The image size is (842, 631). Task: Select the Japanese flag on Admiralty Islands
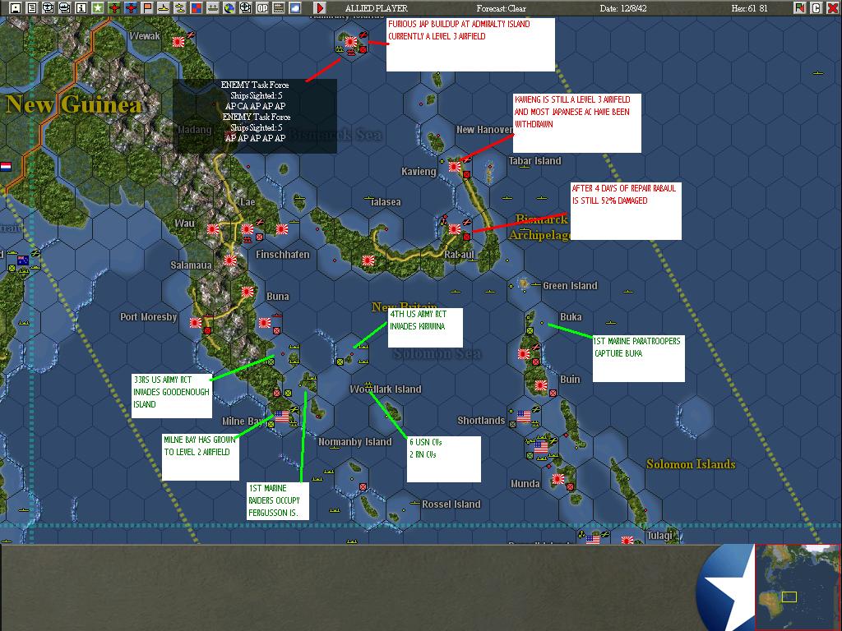click(350, 41)
